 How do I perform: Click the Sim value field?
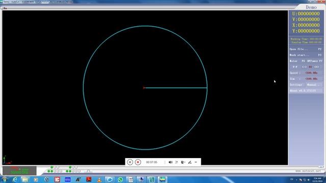coord(311,79)
